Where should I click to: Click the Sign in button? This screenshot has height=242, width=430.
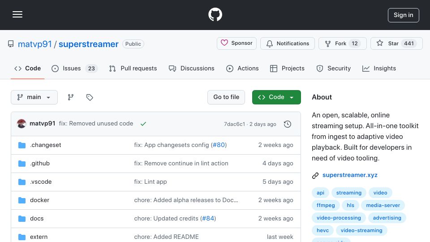tap(403, 15)
